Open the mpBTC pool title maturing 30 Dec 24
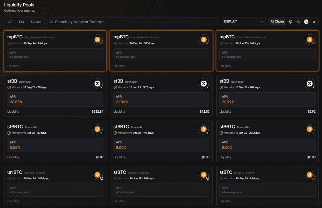Viewport: 322px width, 208px height. [x=121, y=37]
